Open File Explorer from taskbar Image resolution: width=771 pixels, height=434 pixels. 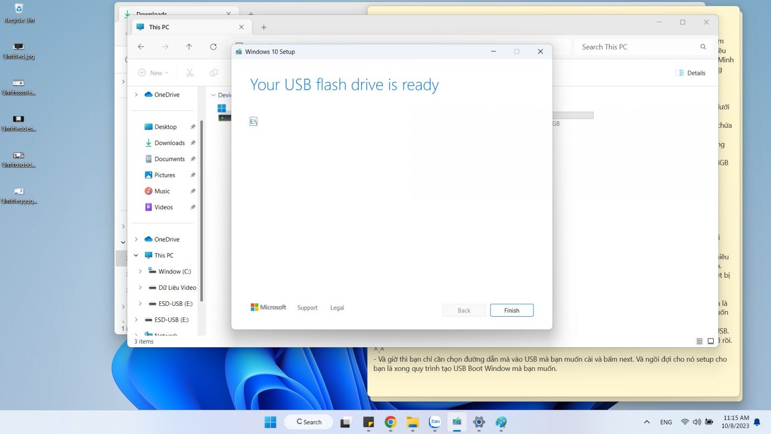coord(412,422)
